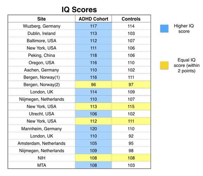The height and width of the screenshot is (176, 203).
Task: Click the Higher IQ score legend label
Action: coord(184,29)
